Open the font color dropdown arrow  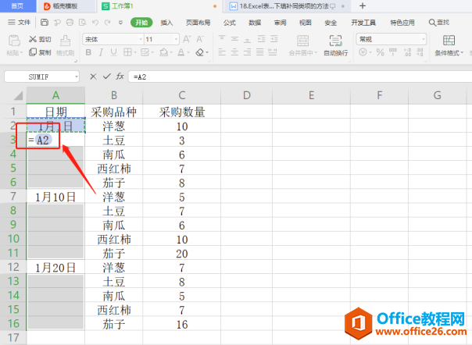pyautogui.click(x=188, y=52)
